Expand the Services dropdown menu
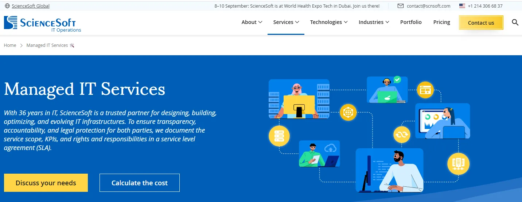The width and height of the screenshot is (522, 202). point(286,22)
